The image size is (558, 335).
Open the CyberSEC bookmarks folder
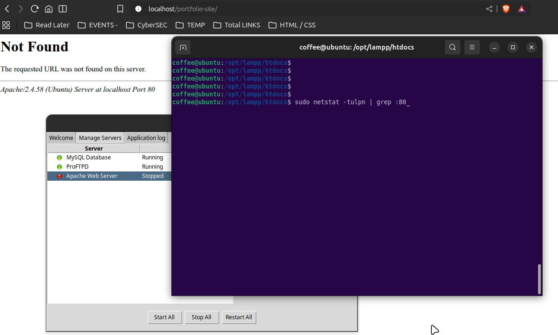(146, 25)
